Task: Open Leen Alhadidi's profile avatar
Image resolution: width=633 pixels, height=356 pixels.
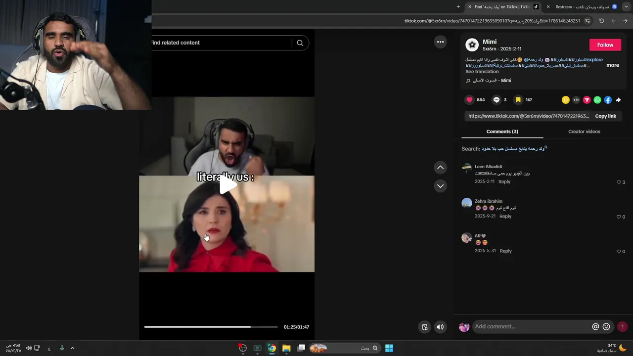Action: click(467, 169)
